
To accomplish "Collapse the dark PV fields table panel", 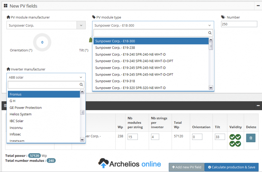I will (x=258, y=106).
